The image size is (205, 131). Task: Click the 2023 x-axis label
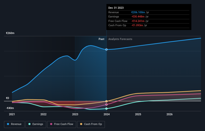point(75,114)
